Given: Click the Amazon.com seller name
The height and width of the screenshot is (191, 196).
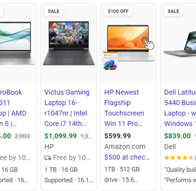Looking at the screenshot, I should click(x=125, y=147).
